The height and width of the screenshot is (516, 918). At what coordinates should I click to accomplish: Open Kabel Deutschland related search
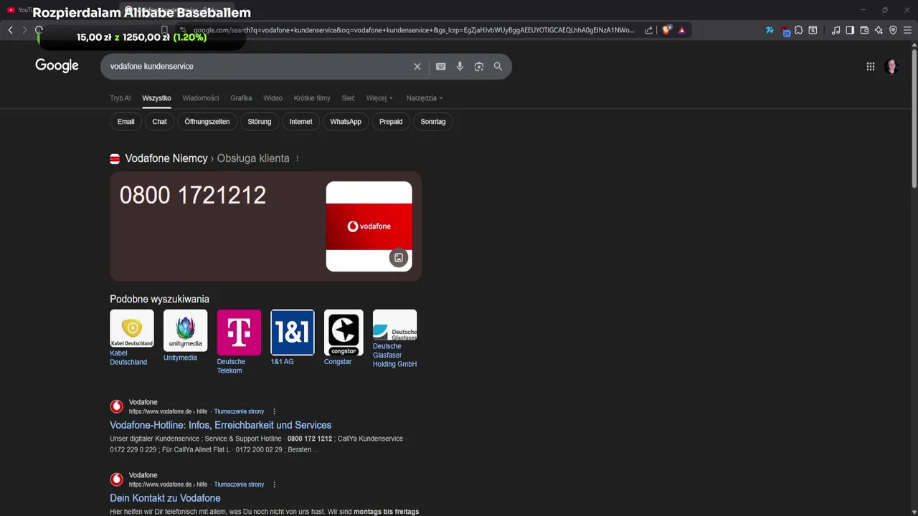coord(131,338)
